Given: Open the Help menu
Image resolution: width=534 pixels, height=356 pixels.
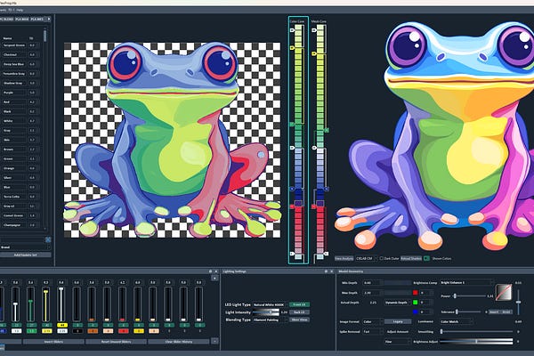Looking at the screenshot, I should (20, 10).
